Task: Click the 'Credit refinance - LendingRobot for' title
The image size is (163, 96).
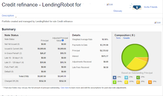Action: pyautogui.click(x=42, y=5)
